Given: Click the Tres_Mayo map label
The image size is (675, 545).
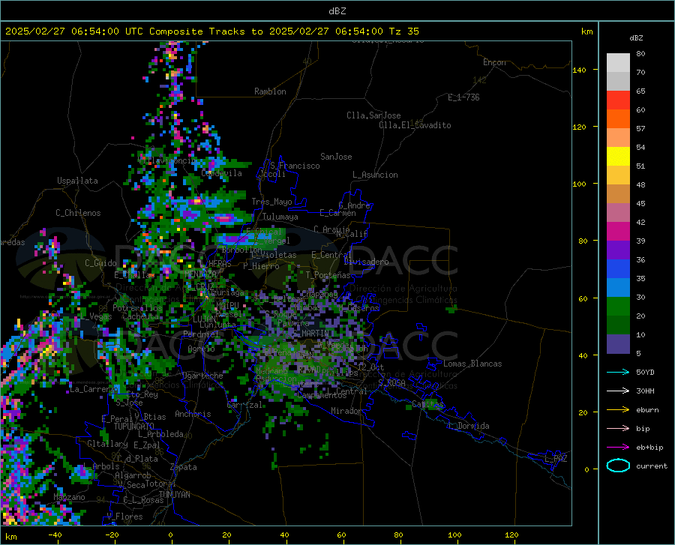Looking at the screenshot, I should 271,202.
